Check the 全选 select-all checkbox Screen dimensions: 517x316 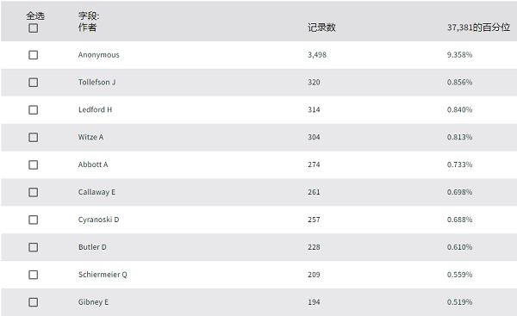(33, 28)
